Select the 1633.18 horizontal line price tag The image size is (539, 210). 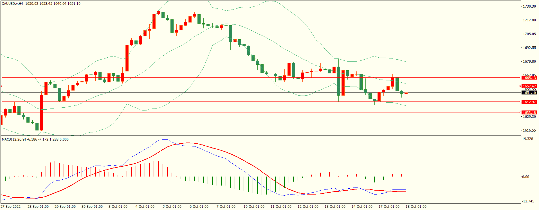point(529,112)
